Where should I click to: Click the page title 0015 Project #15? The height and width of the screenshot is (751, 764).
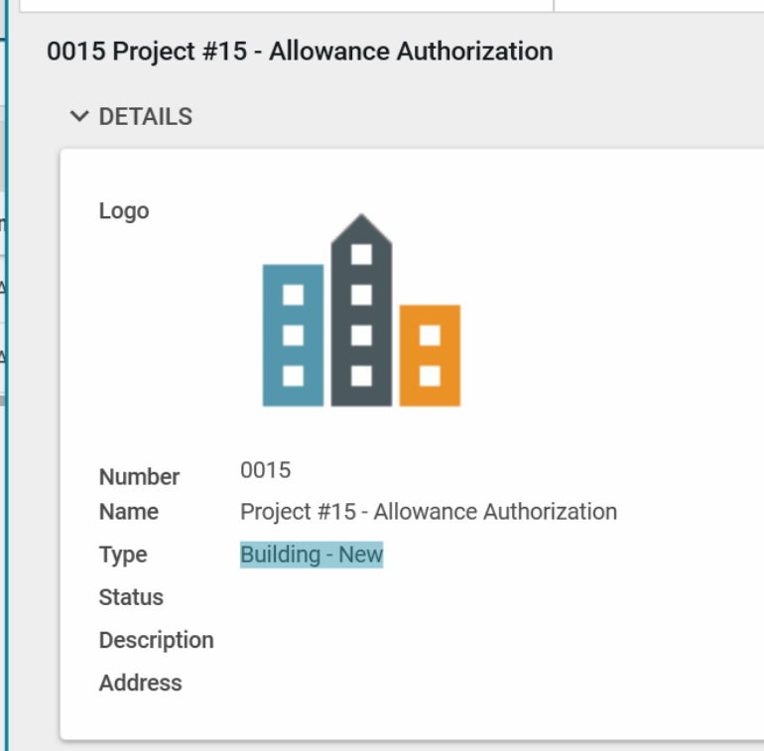tap(300, 52)
